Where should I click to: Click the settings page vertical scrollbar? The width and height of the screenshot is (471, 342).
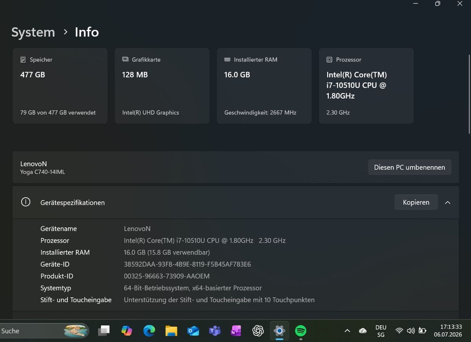tap(469, 94)
